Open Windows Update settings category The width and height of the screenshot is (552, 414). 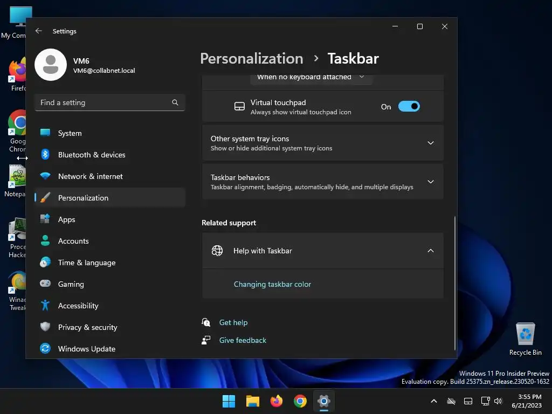pos(110,349)
